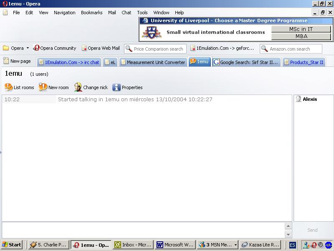Click the Opera icon in system tray
This screenshot has width=334, height=251.
click(x=314, y=245)
